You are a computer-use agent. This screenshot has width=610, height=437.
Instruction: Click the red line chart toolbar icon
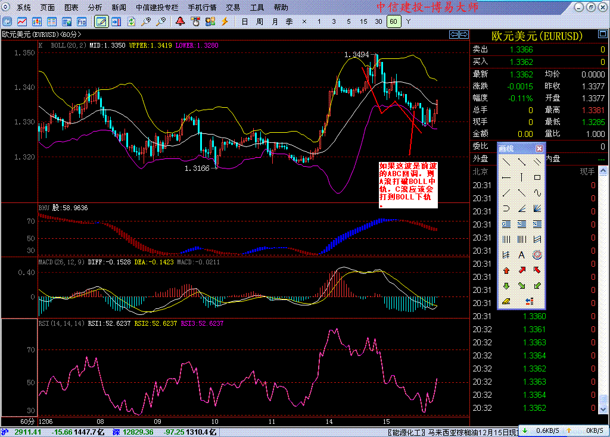pos(22,22)
